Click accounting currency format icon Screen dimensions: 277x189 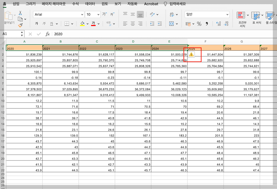[188, 24]
